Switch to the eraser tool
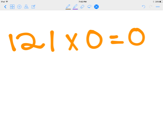Viewport: 163px width, 139px height. click(82, 6)
